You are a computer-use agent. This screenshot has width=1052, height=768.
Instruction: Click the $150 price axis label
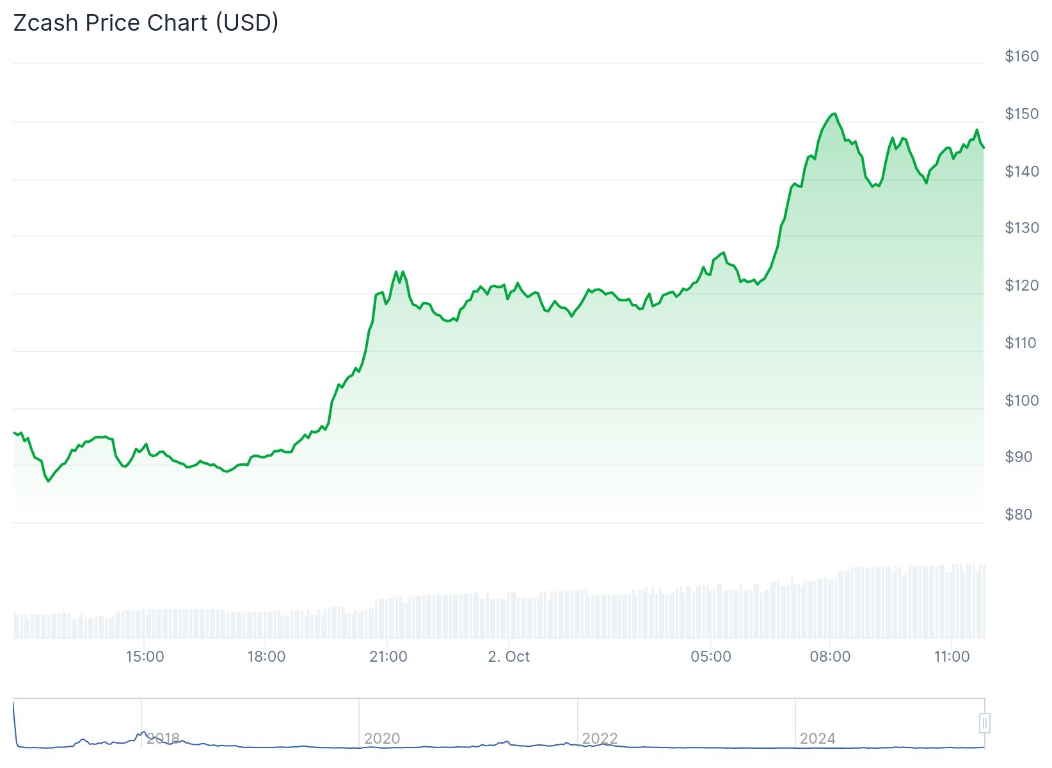coord(1021,114)
